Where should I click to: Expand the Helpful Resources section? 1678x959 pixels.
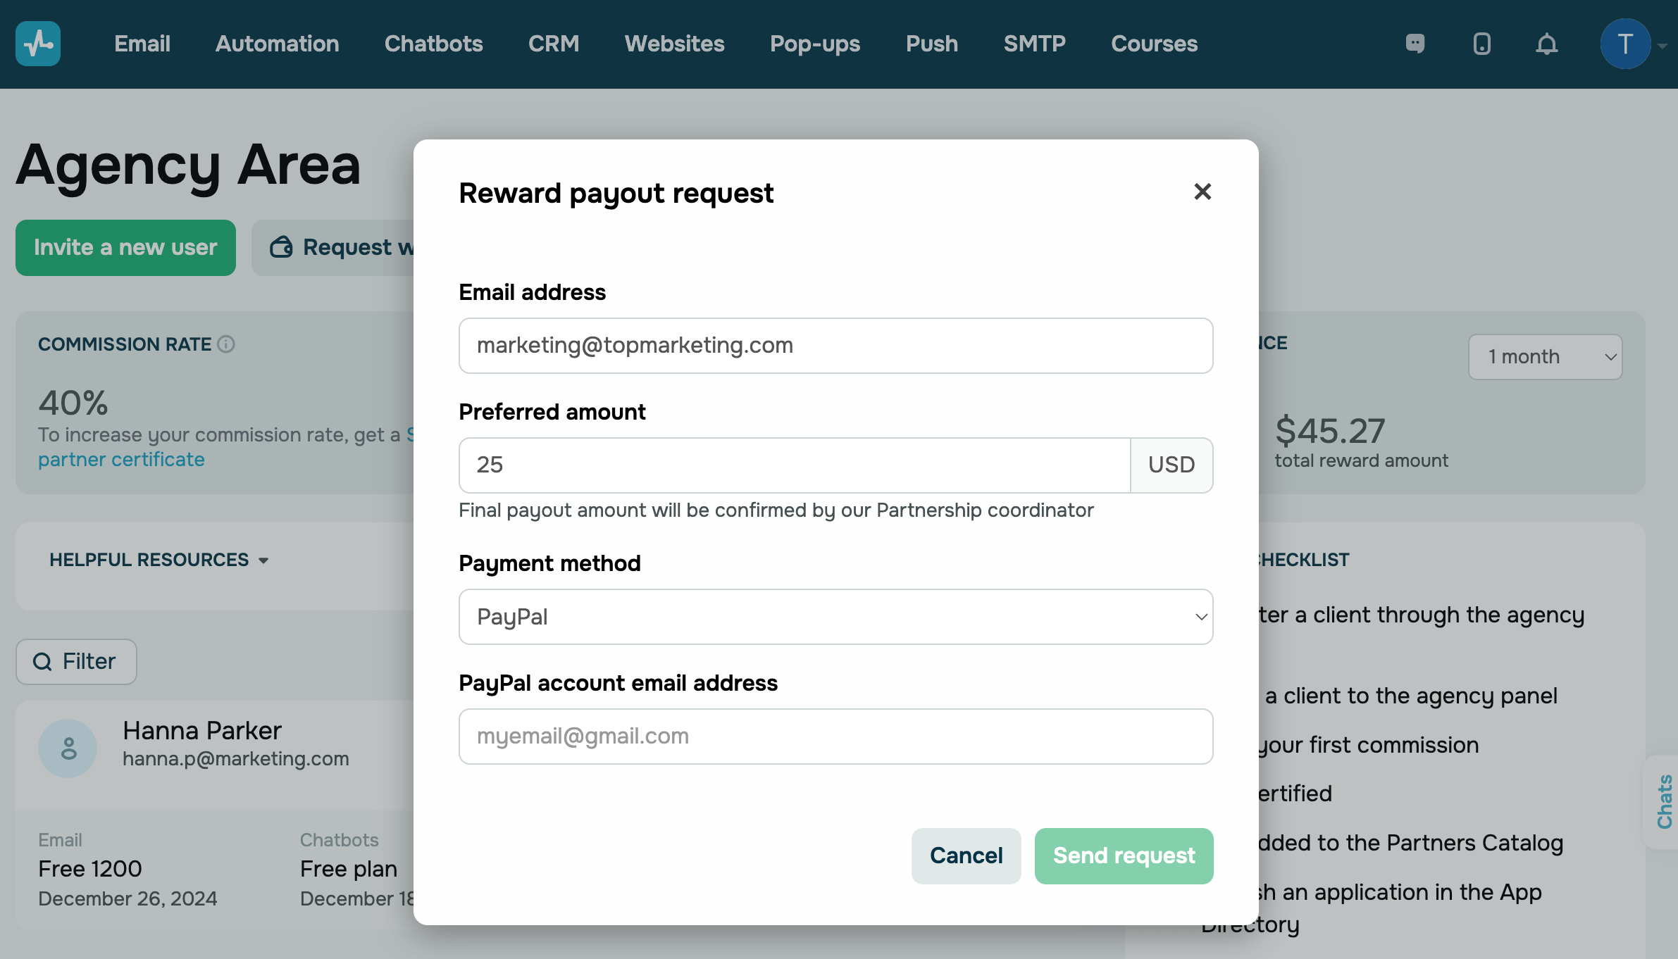coord(159,560)
